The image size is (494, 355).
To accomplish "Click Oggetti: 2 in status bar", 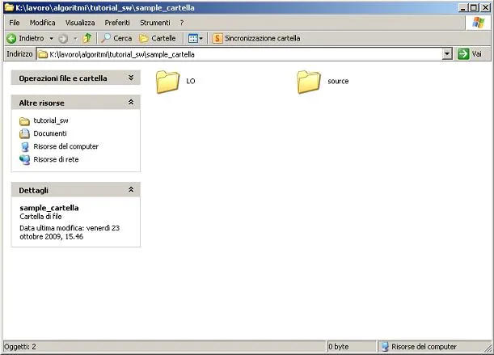I will (x=20, y=347).
